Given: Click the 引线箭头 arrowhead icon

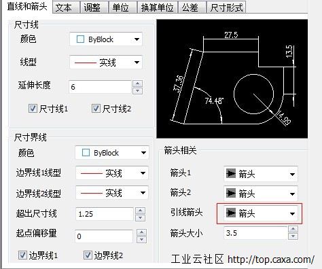Looking at the screenshot, I should tap(231, 213).
